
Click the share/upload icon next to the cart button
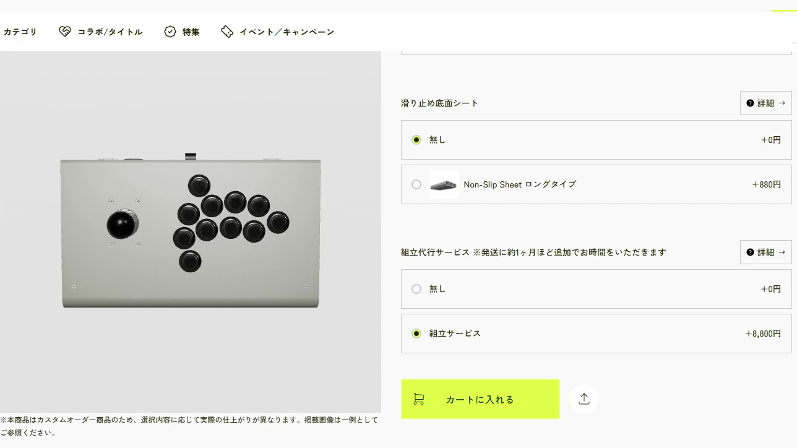[x=584, y=399]
